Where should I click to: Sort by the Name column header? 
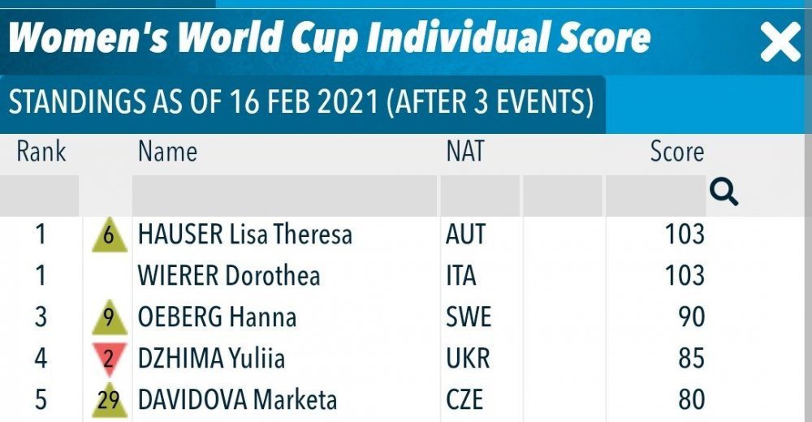coord(167,152)
